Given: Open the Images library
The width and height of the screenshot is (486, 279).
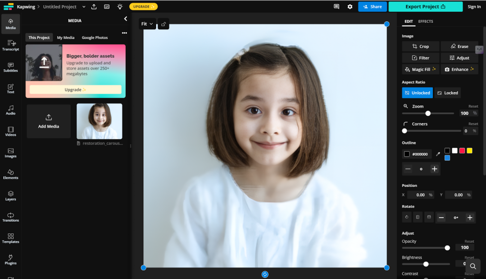Looking at the screenshot, I should pos(10,153).
